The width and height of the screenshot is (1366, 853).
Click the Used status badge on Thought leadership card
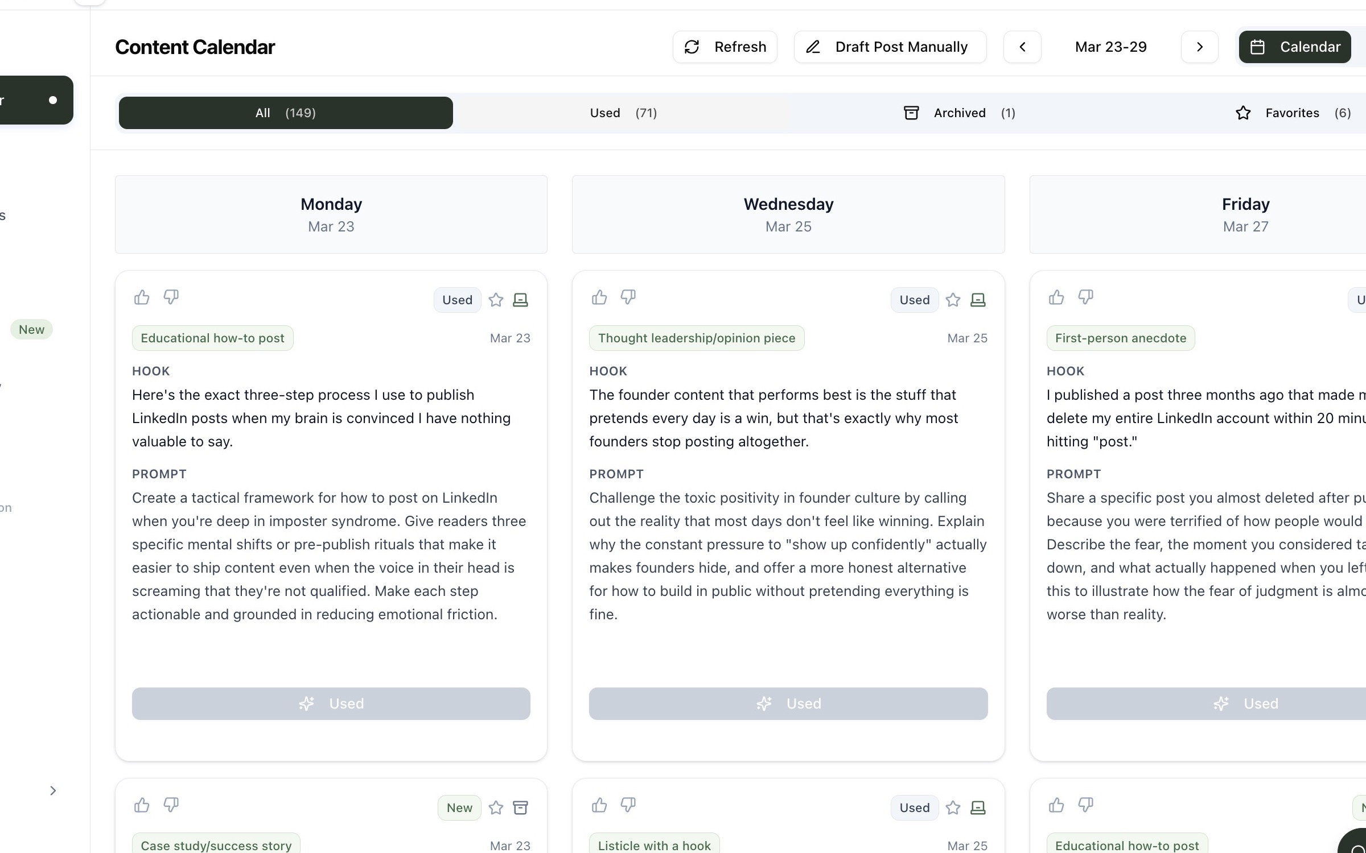(915, 300)
